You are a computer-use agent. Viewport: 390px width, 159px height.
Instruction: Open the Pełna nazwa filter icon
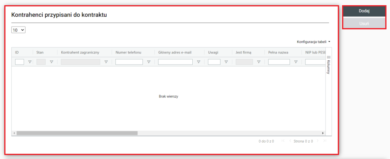tap(296, 62)
